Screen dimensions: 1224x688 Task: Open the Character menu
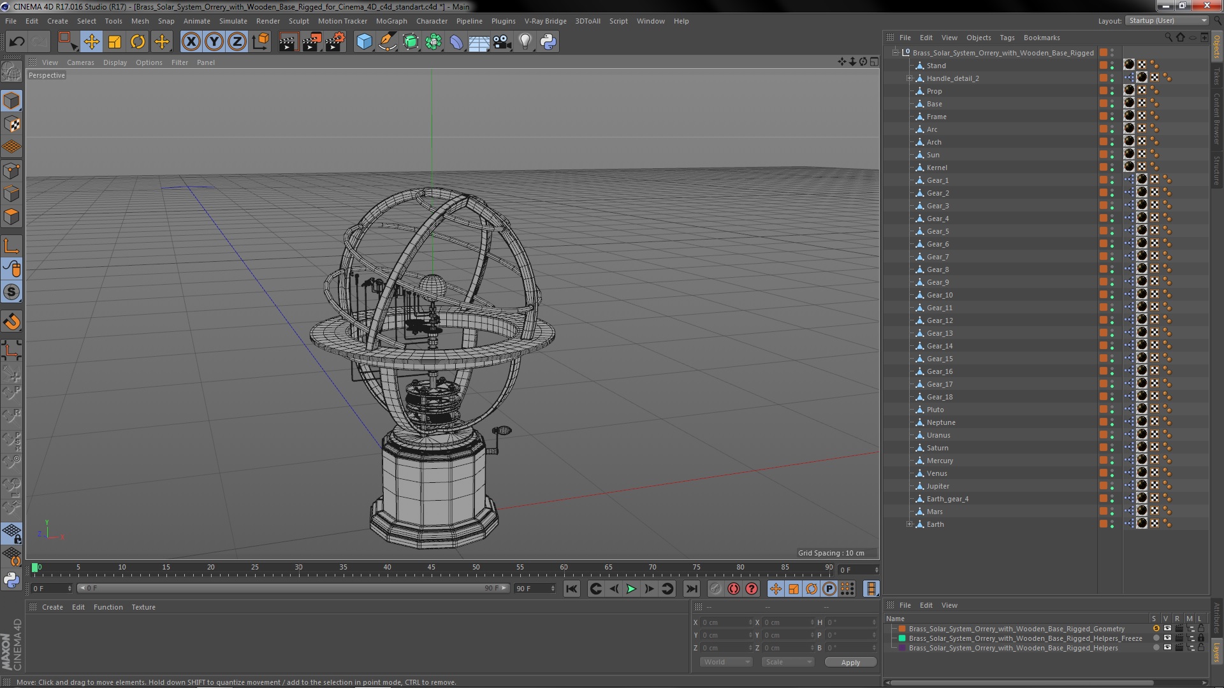(432, 21)
